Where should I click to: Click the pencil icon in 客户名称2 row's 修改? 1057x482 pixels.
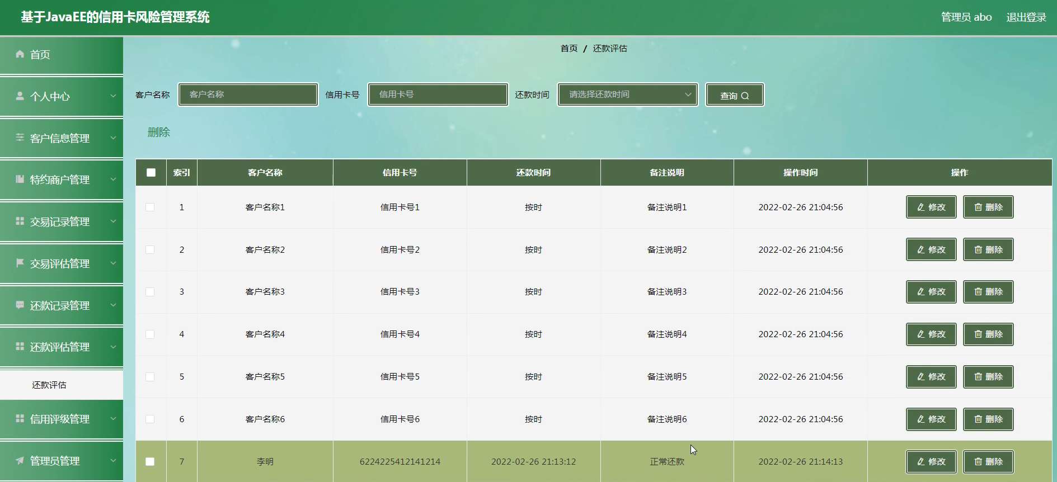pos(921,249)
